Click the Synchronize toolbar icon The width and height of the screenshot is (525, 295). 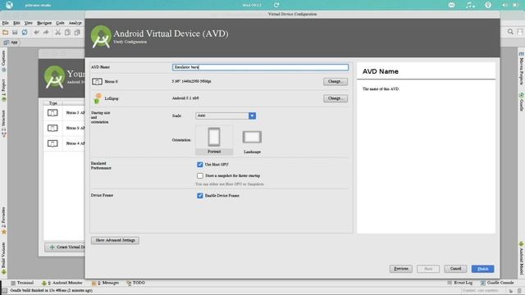(x=25, y=33)
